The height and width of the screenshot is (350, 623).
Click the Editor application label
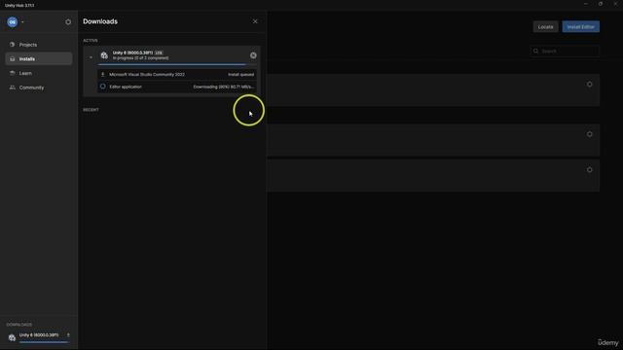coord(126,87)
